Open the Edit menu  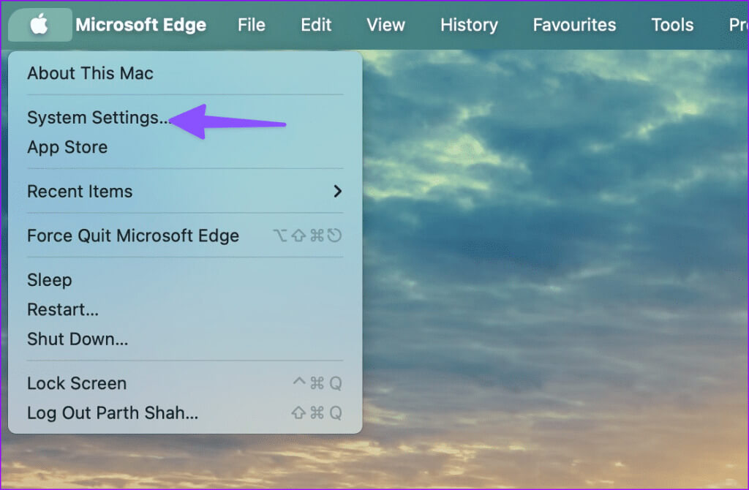tap(316, 25)
